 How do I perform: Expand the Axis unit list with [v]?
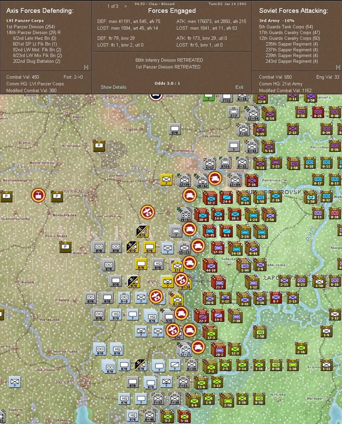point(86,67)
